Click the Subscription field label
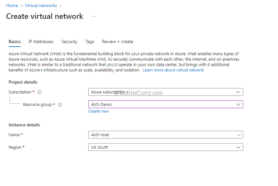 click(x=20, y=92)
